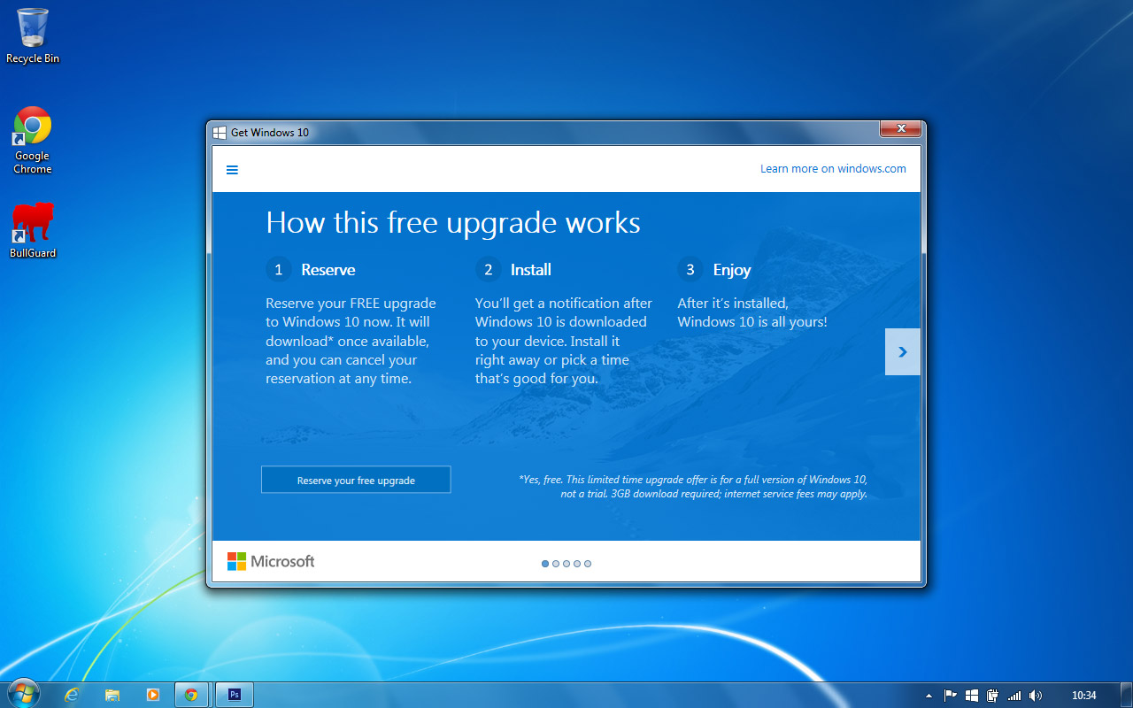Click Reserve your free upgrade button
Image resolution: width=1133 pixels, height=708 pixels.
pos(356,480)
